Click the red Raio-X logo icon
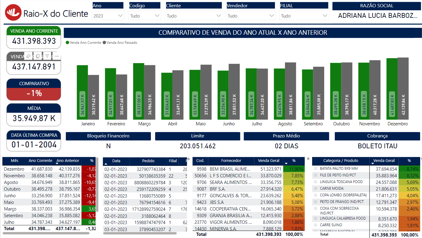 click(x=13, y=13)
